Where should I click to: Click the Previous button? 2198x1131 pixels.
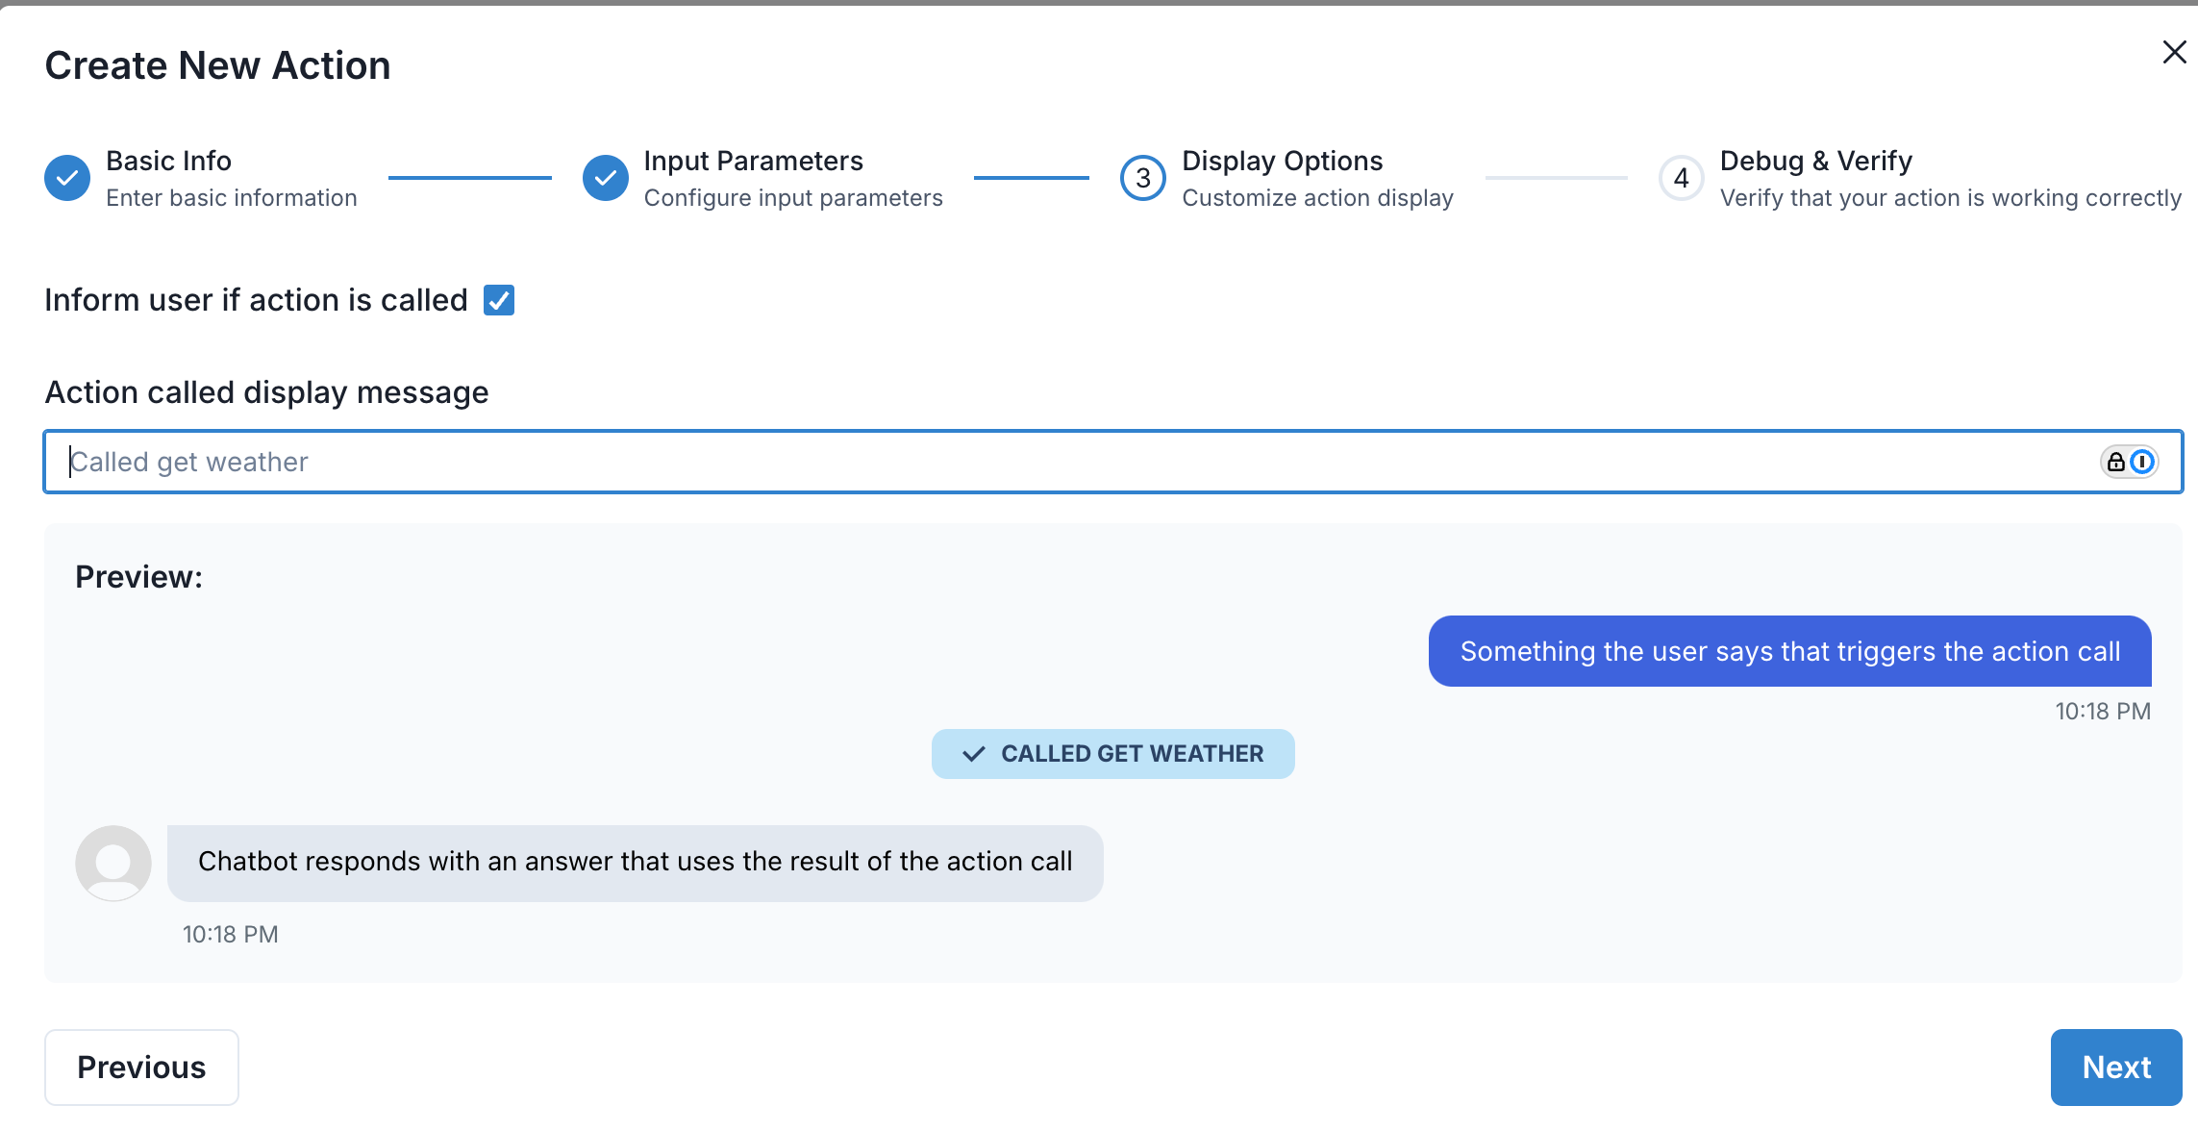point(141,1068)
